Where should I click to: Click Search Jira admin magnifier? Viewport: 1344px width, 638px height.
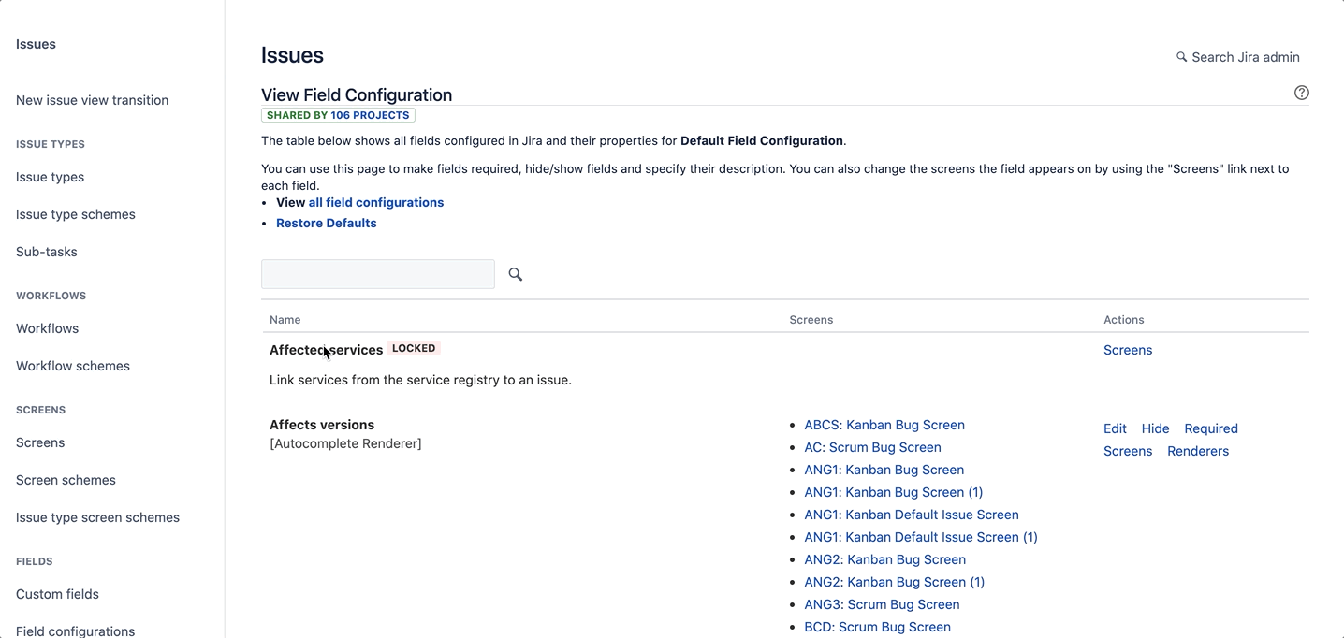(x=1182, y=57)
